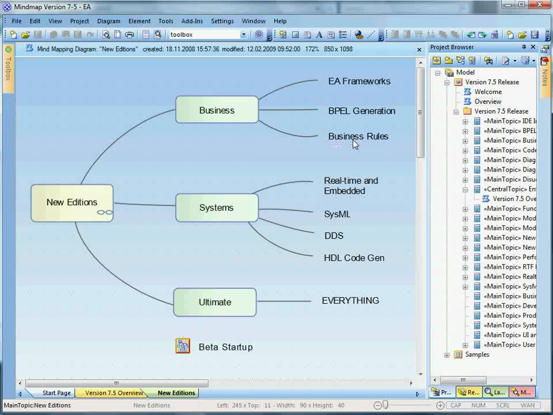
Task: Select the Business node in the mind map
Action: 217,110
